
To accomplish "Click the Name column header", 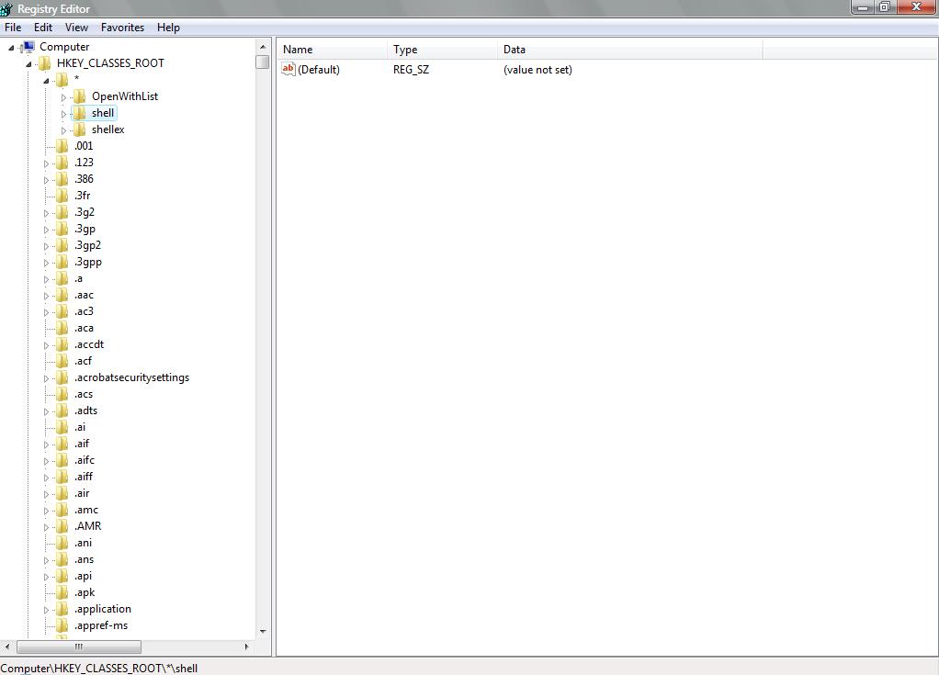I will coord(332,50).
